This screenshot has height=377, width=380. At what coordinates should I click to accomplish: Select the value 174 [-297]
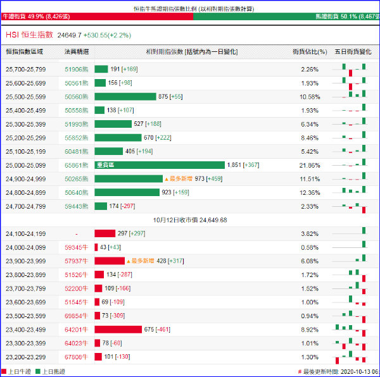pyautogui.click(x=122, y=206)
